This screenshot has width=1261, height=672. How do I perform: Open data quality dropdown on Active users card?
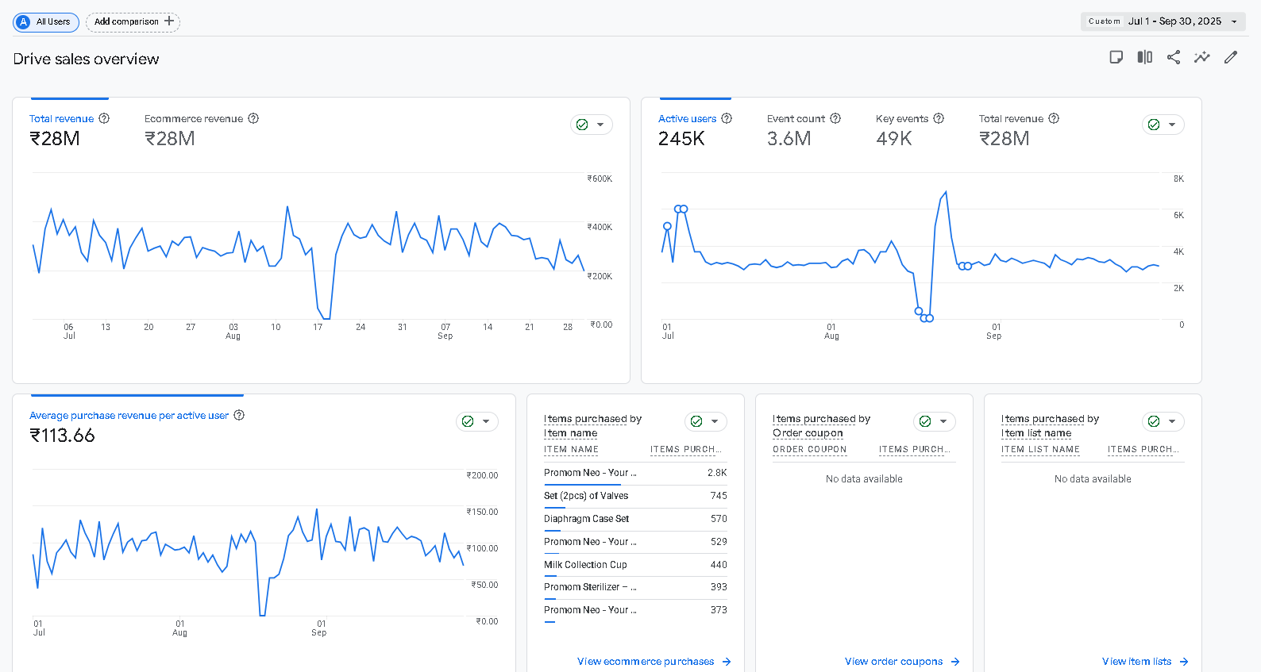pos(1163,125)
